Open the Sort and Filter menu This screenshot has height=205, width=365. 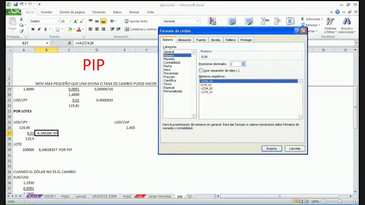click(330, 26)
